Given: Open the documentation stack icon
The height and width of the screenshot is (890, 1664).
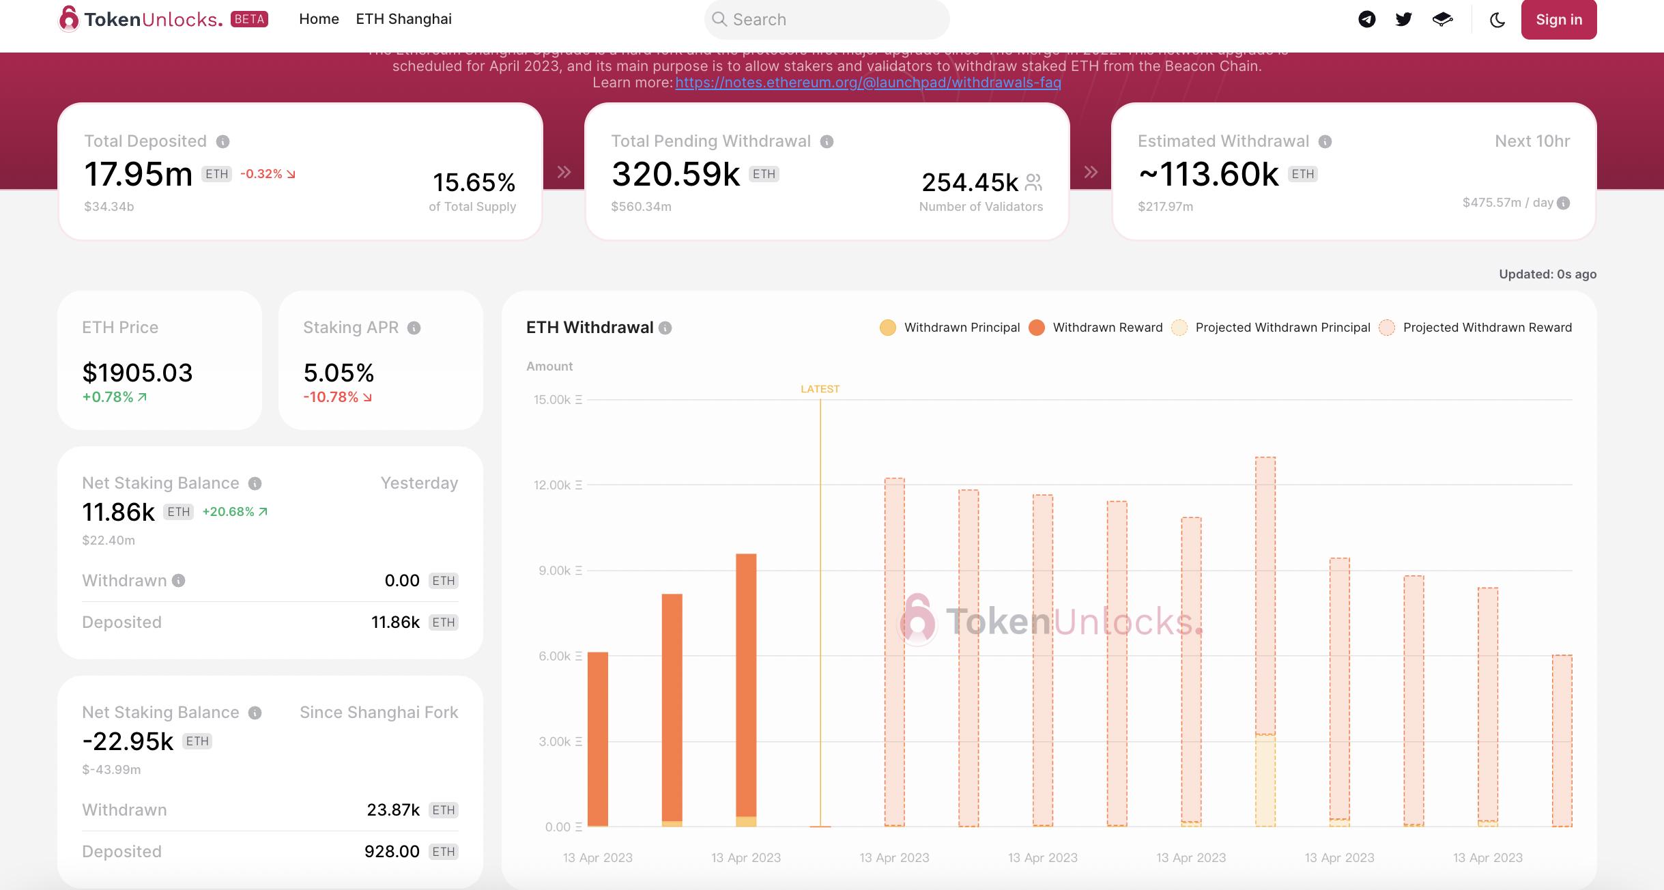Looking at the screenshot, I should pyautogui.click(x=1443, y=19).
